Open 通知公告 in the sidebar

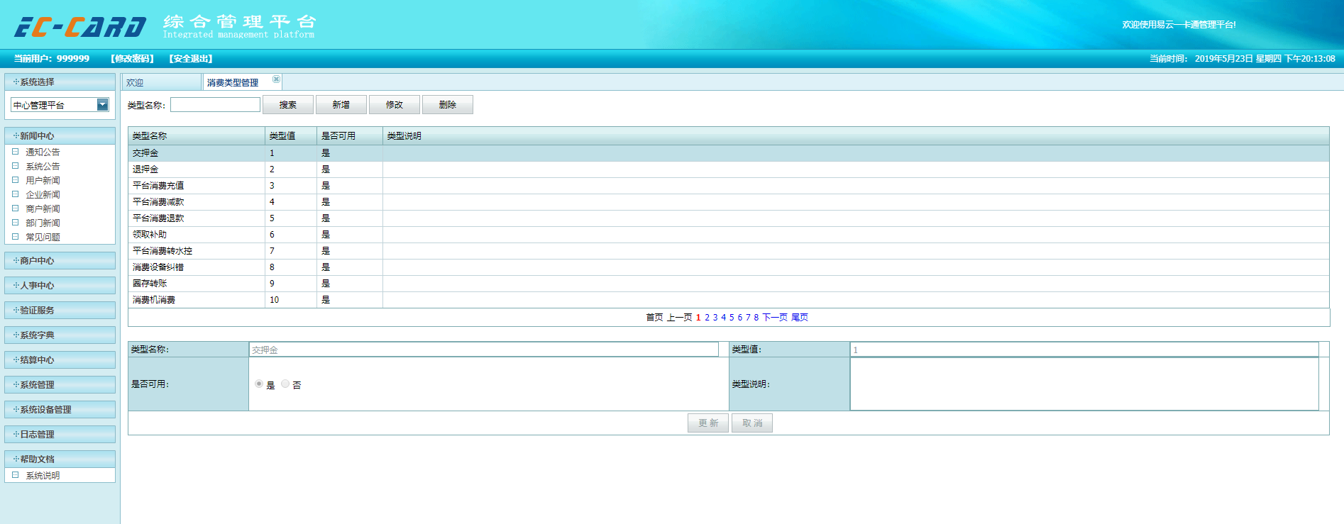[43, 152]
